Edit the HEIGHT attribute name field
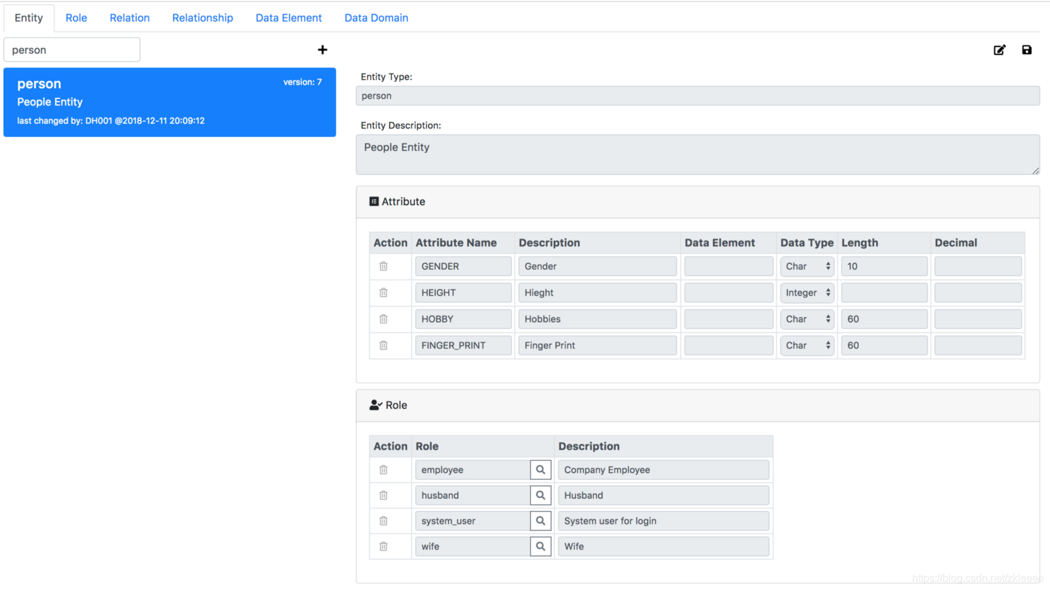1050x590 pixels. pos(463,292)
